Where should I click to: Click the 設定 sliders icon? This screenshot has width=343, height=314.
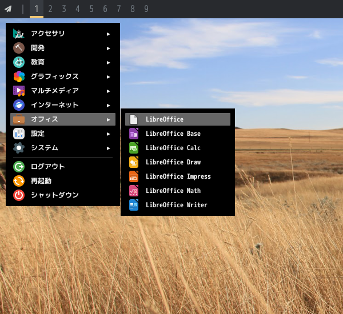click(19, 134)
